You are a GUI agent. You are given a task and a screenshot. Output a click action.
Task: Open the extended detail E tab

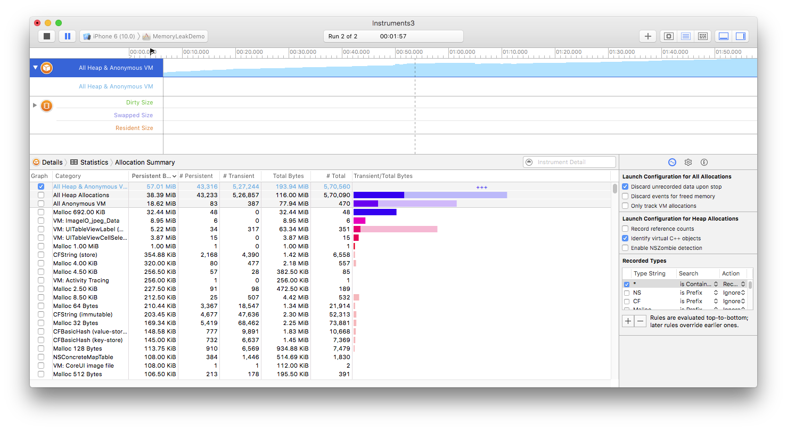pos(704,163)
